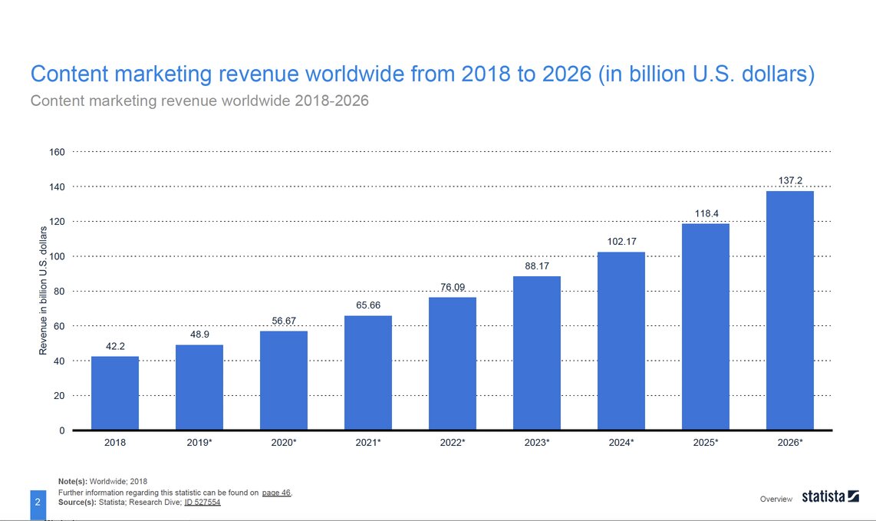This screenshot has width=876, height=521.
Task: Click the Overview label near logo
Action: 776,499
